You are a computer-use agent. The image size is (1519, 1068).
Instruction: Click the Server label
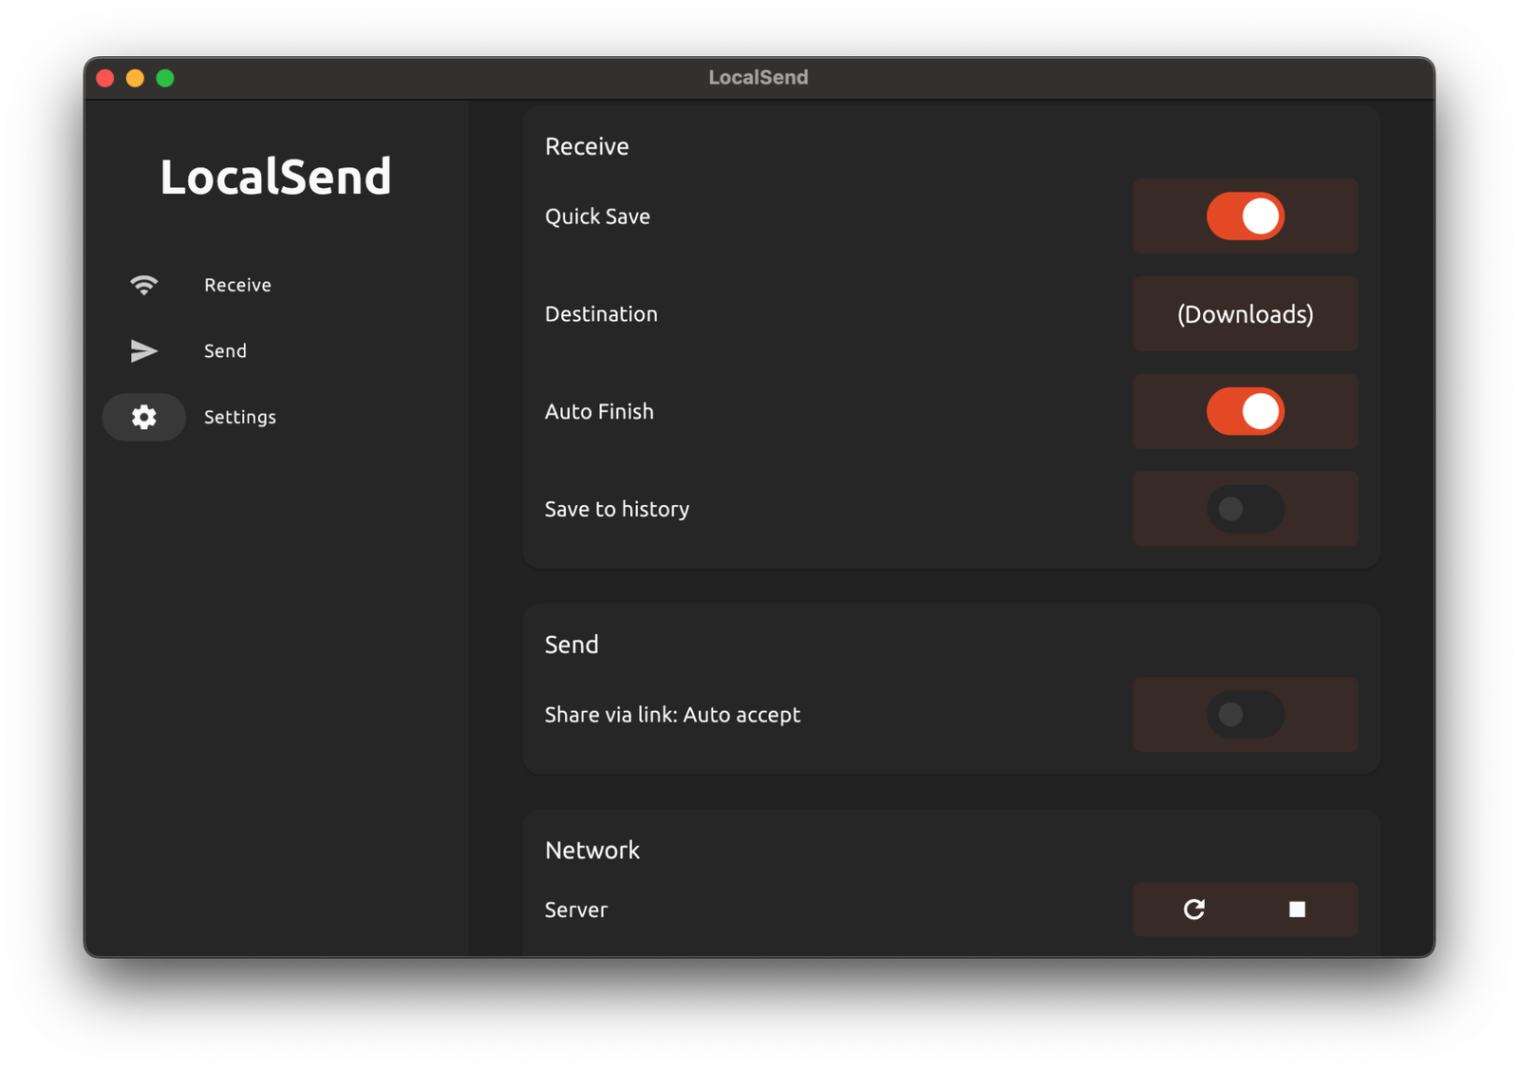576,910
